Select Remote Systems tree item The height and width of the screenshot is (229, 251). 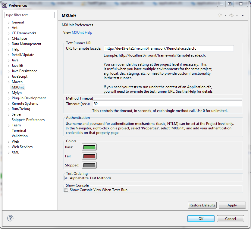click(25, 104)
